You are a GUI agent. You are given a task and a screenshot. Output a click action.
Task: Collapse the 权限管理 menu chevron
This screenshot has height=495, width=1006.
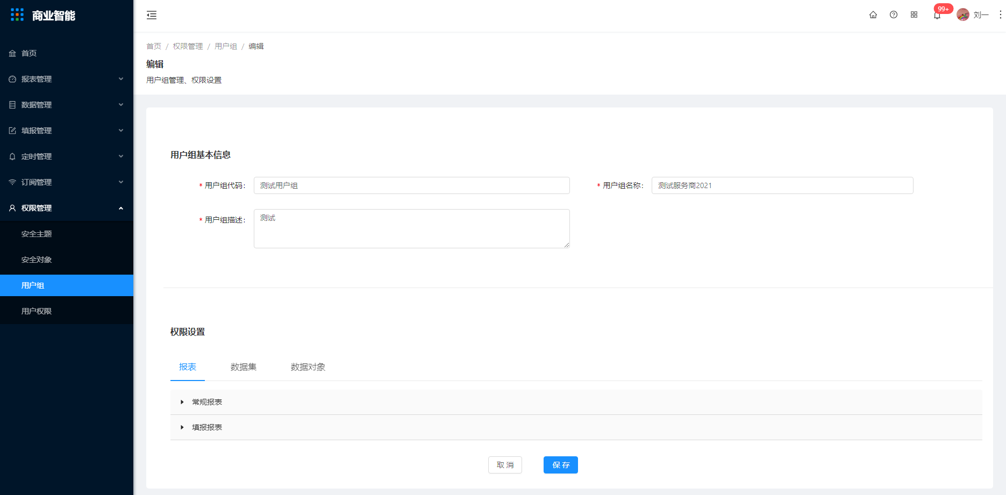121,208
